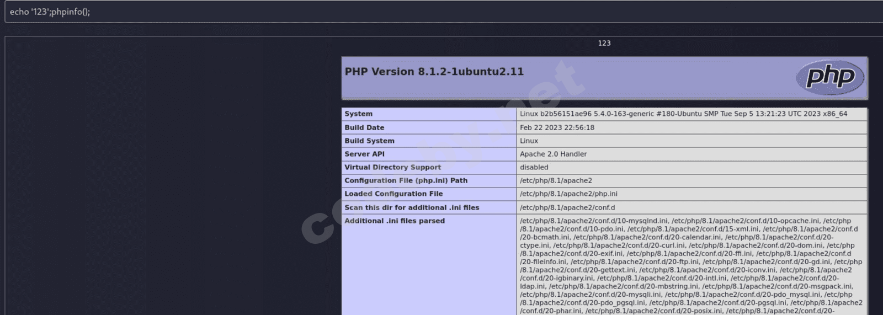Click the PHP logo in the header
Screen dimensions: 883x315
[830, 77]
